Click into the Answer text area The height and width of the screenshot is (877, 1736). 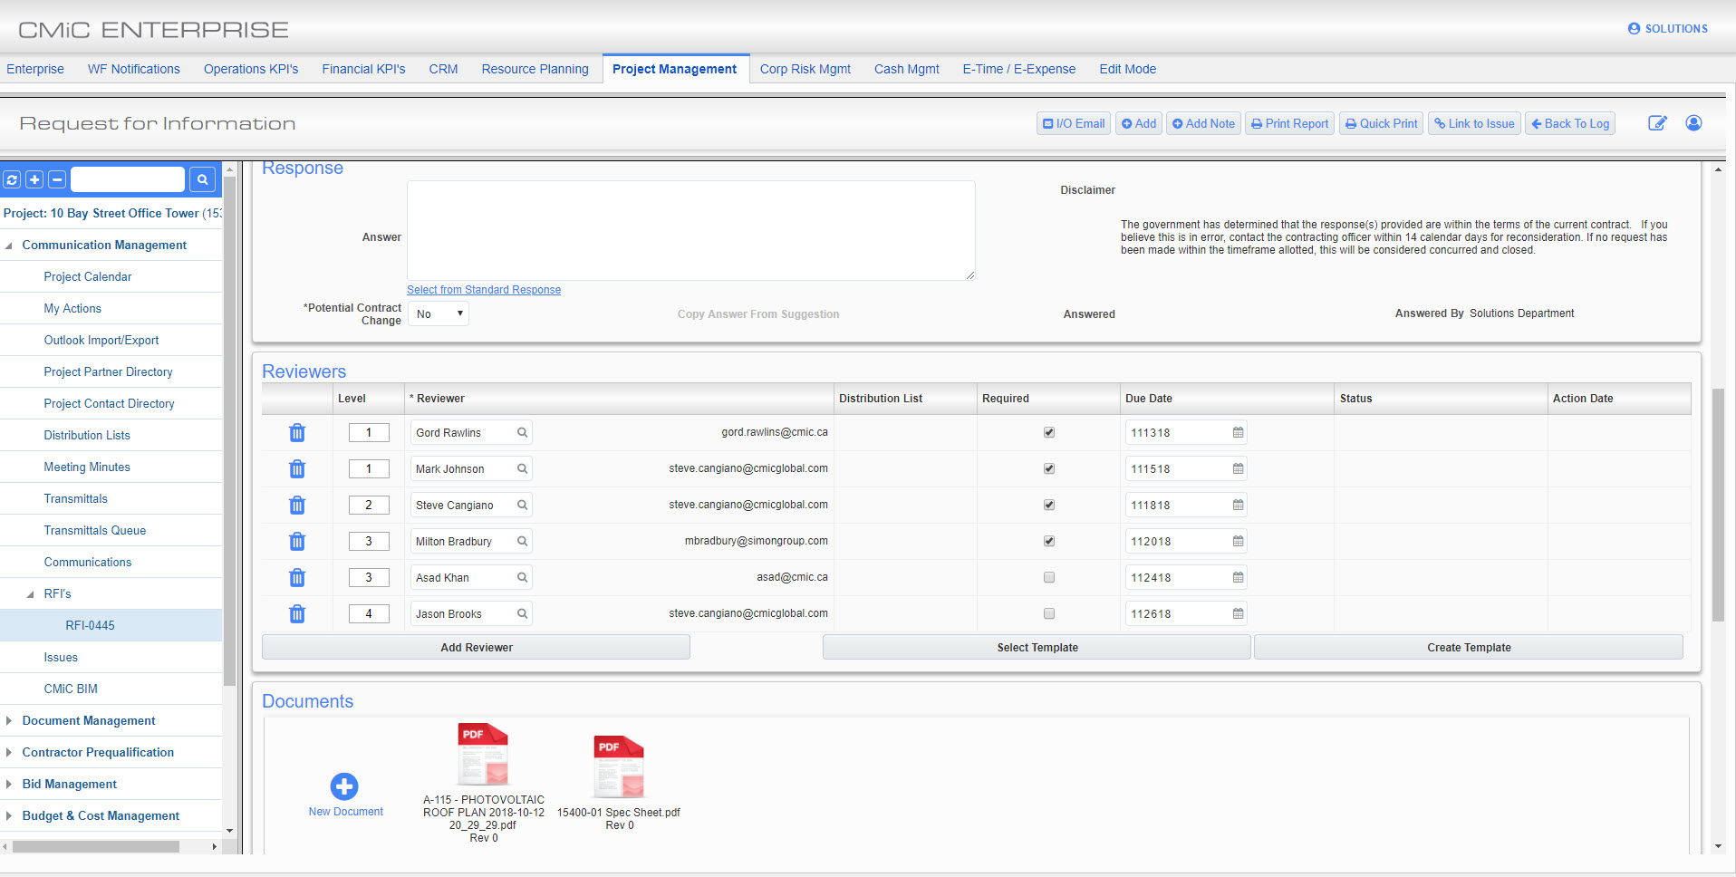pos(690,231)
